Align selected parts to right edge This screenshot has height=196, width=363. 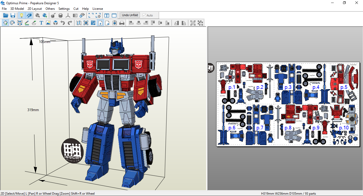point(145,23)
